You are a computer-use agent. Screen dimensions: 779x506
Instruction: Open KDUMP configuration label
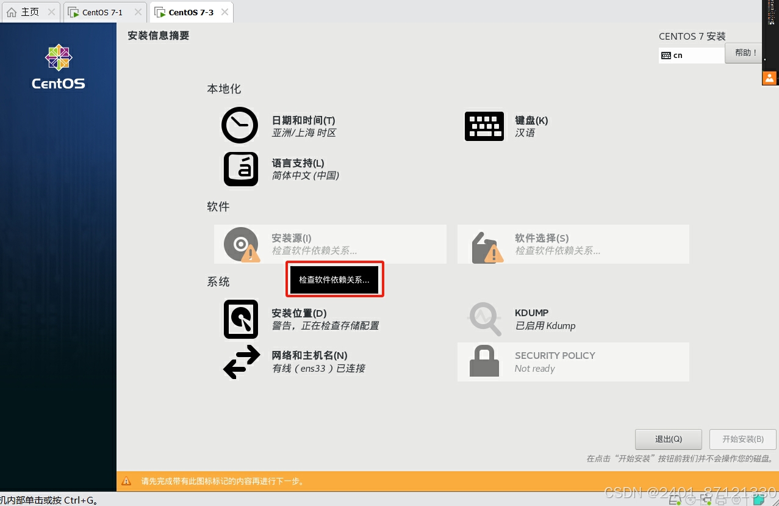(531, 313)
